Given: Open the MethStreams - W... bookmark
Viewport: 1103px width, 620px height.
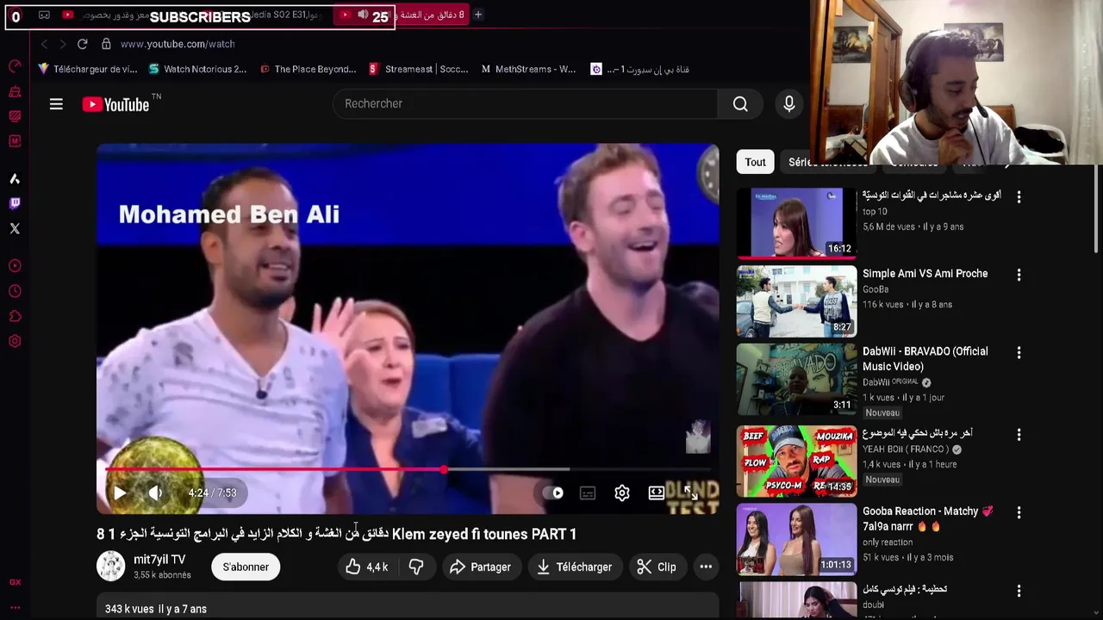Looking at the screenshot, I should pos(528,69).
